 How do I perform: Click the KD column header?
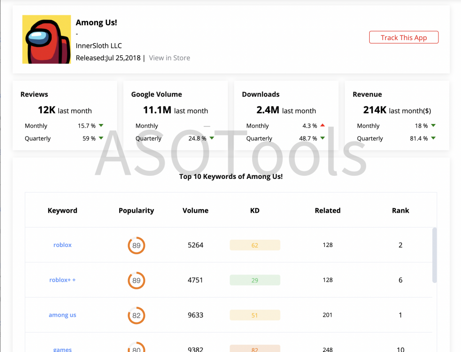click(x=255, y=210)
